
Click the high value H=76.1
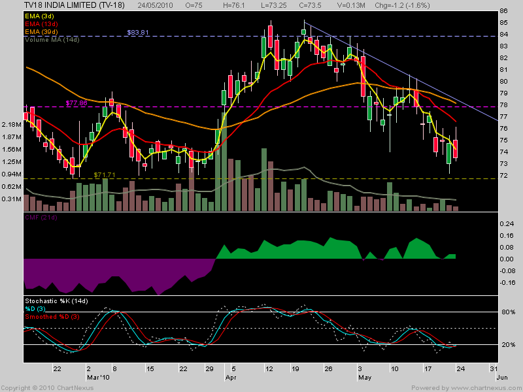[x=234, y=5]
